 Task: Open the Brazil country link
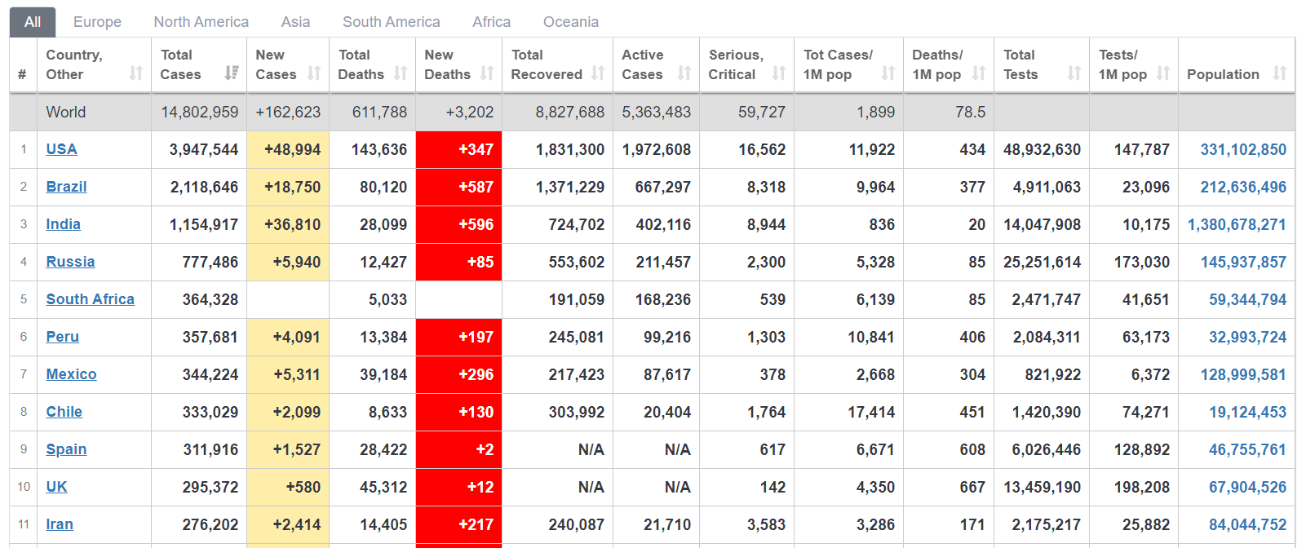click(x=66, y=187)
